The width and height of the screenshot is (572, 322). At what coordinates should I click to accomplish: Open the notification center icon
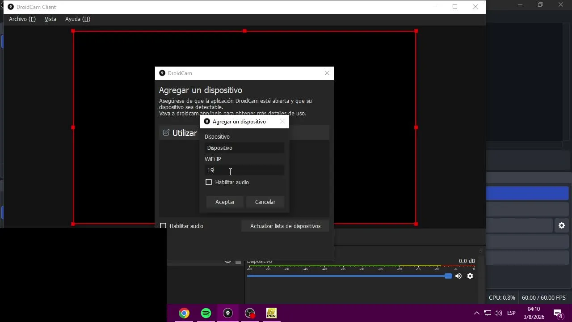[x=558, y=314]
